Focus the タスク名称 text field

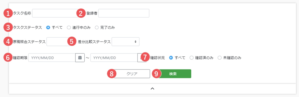pos(55,13)
